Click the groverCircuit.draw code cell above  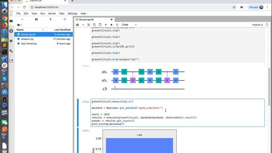(x=178, y=45)
